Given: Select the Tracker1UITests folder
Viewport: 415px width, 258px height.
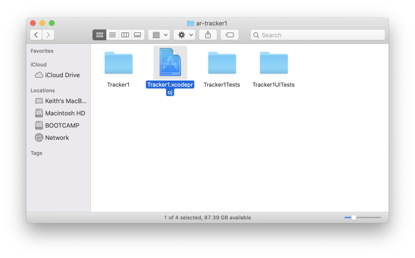Looking at the screenshot, I should pos(274,63).
